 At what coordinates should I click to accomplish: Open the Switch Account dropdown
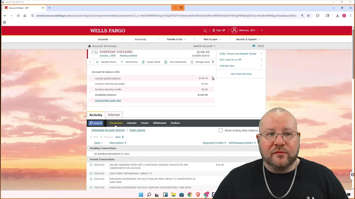204,46
